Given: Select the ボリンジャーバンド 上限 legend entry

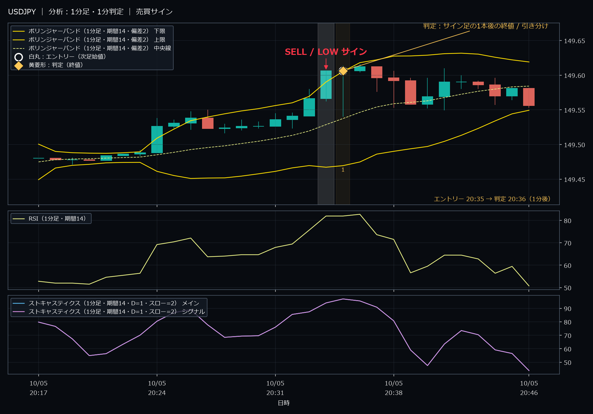Looking at the screenshot, I should [x=89, y=40].
